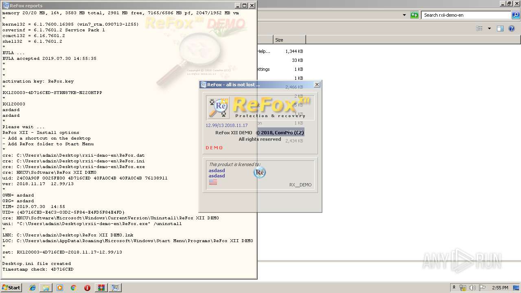Sort by the Size column header
Image resolution: width=521 pixels, height=293 pixels.
point(289,40)
